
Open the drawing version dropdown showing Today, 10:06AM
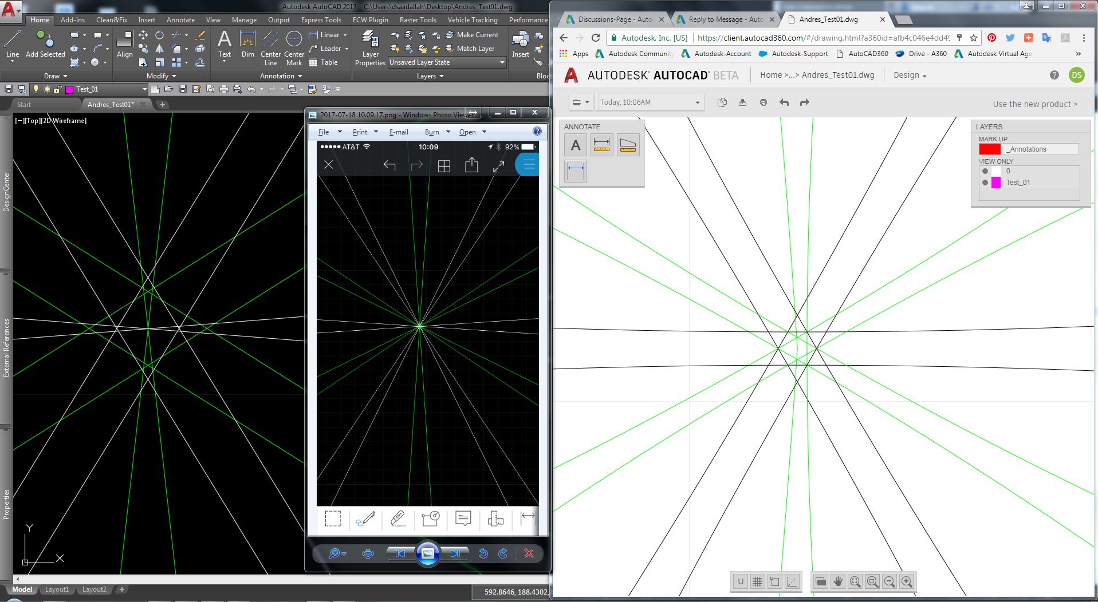tap(650, 102)
